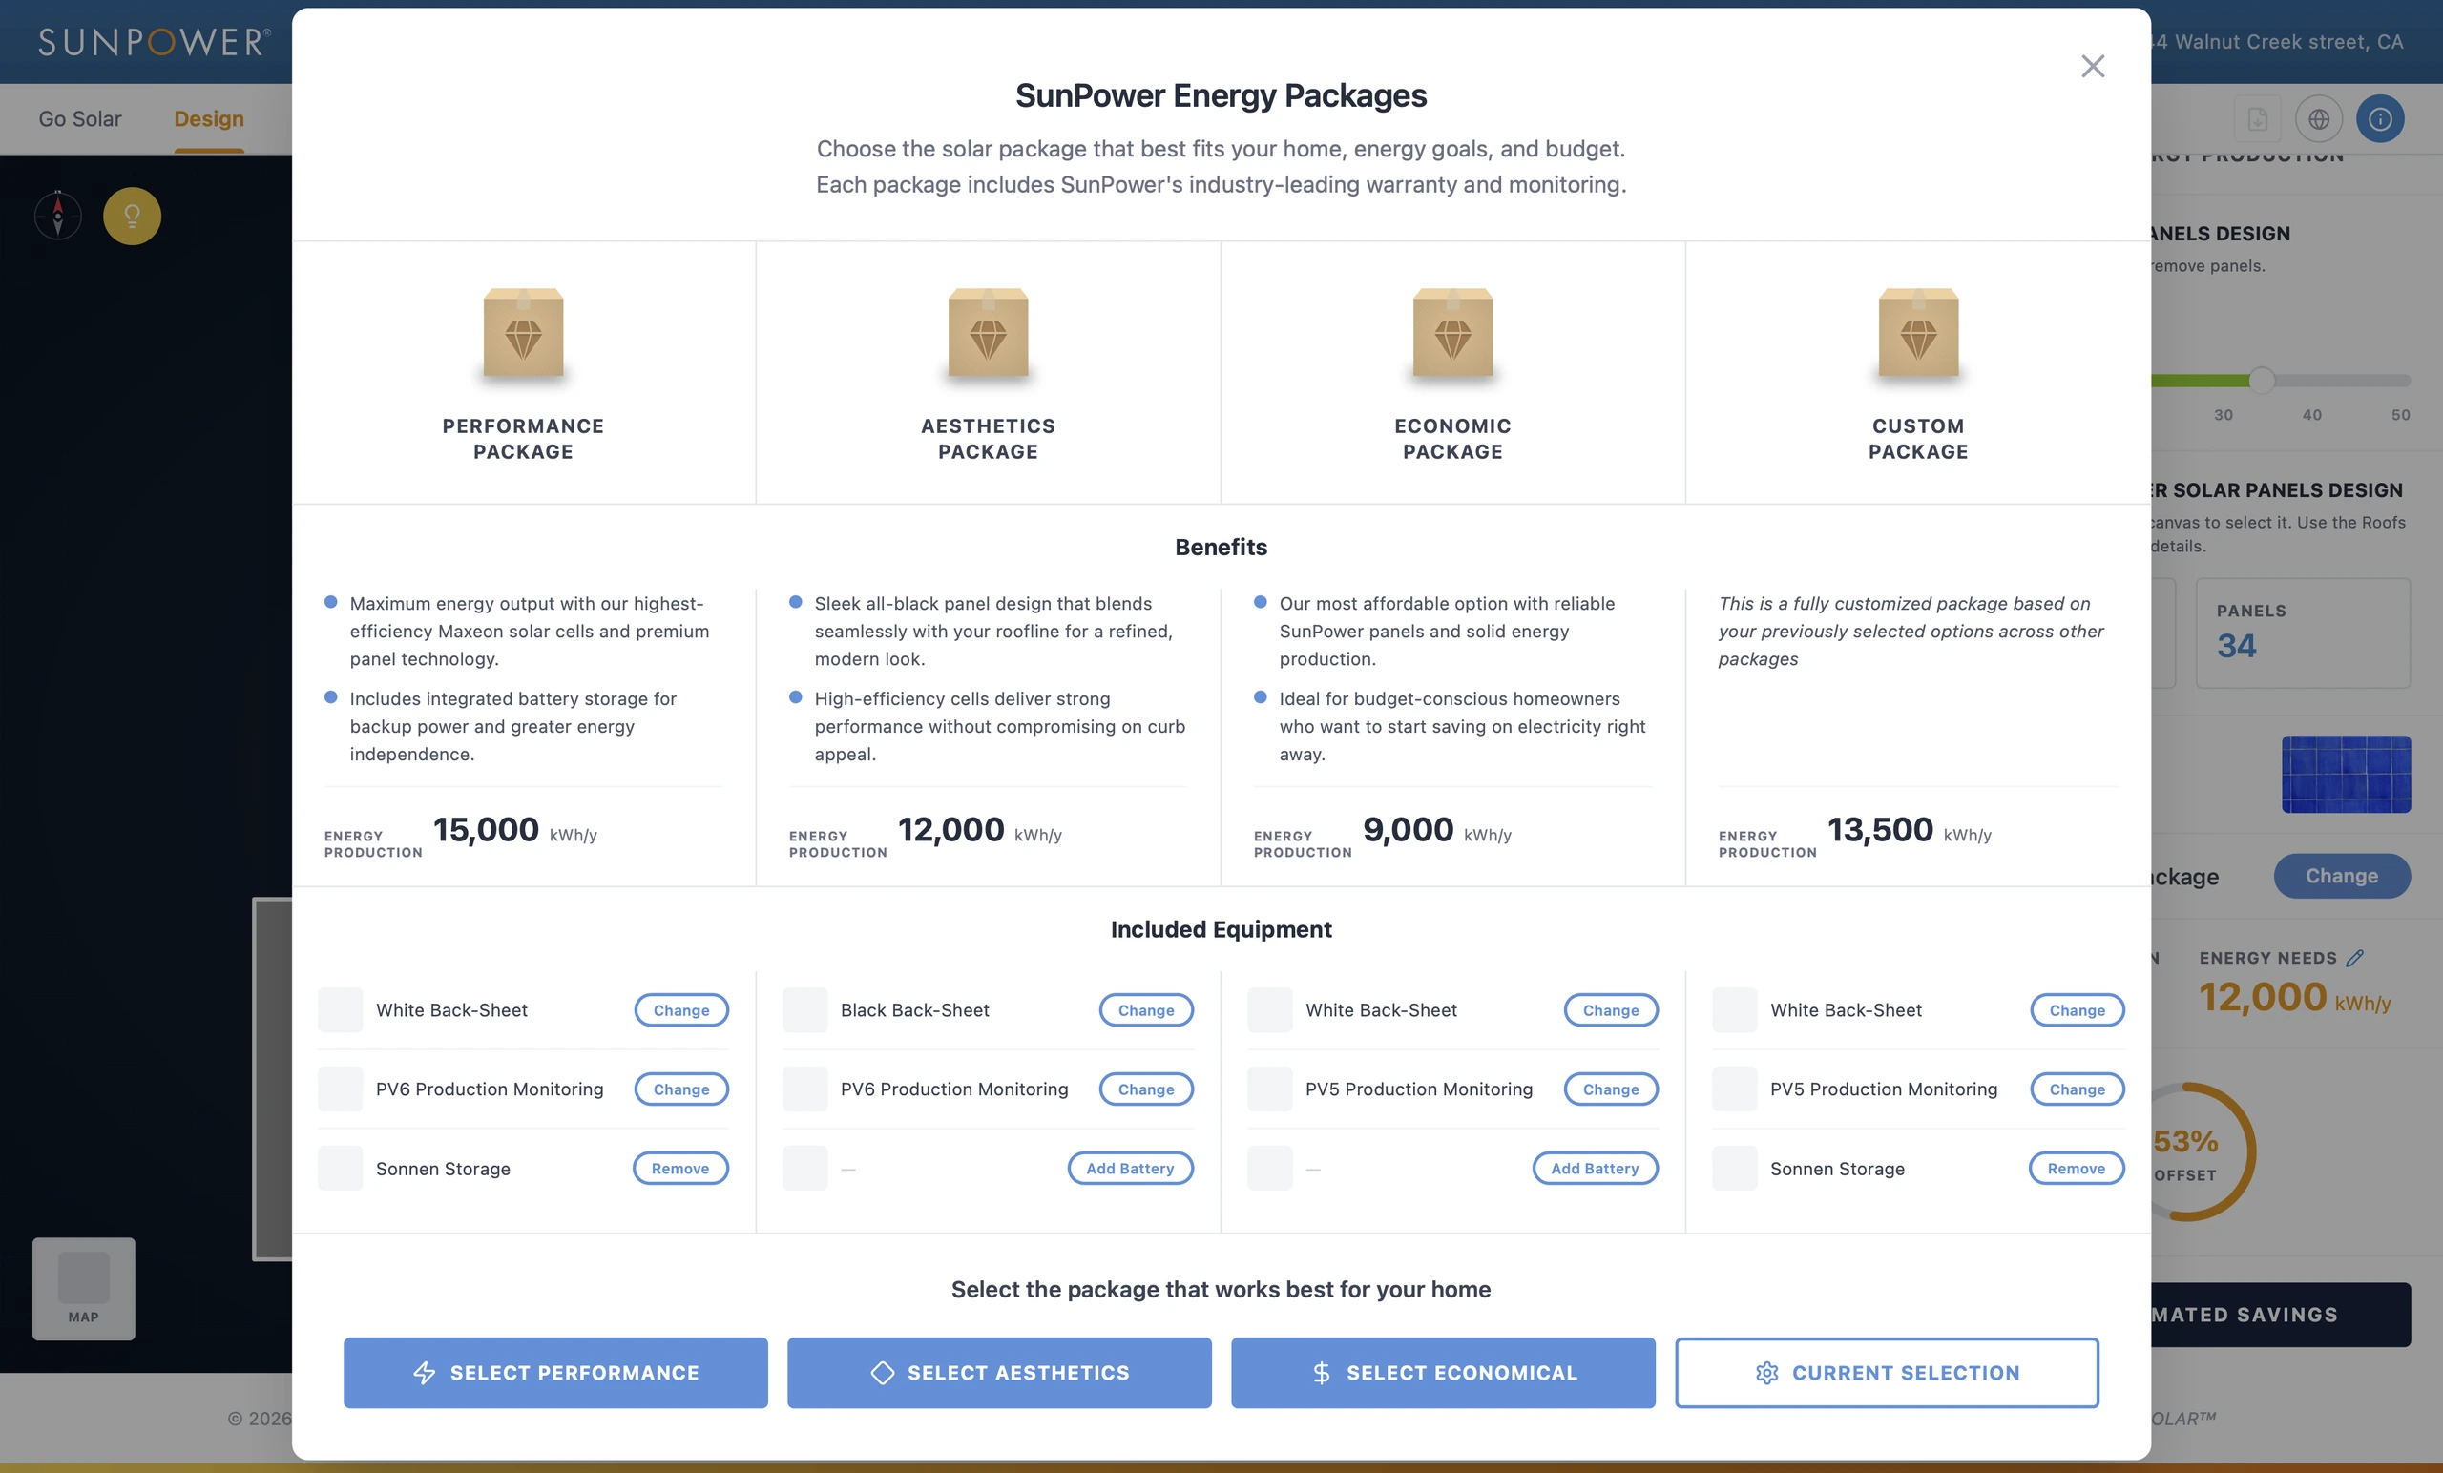Screen dimensions: 2443x1473
Task: Change White Back-Sheet in Economic package
Action: tap(1611, 1009)
